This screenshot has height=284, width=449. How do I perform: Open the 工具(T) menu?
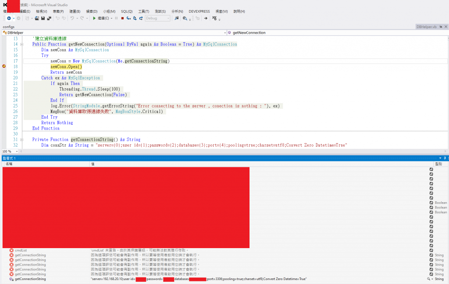[144, 11]
